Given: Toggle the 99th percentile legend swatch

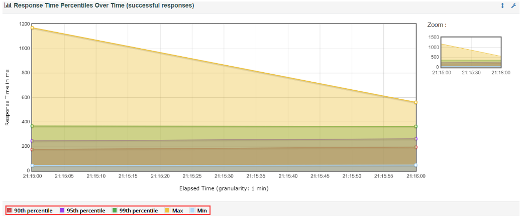Looking at the screenshot, I should pyautogui.click(x=115, y=210).
